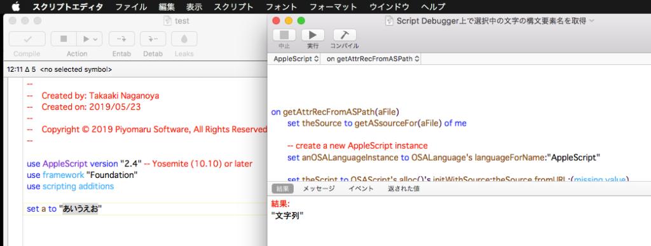Open the スクリプト menu
The height and width of the screenshot is (246, 651).
(233, 6)
